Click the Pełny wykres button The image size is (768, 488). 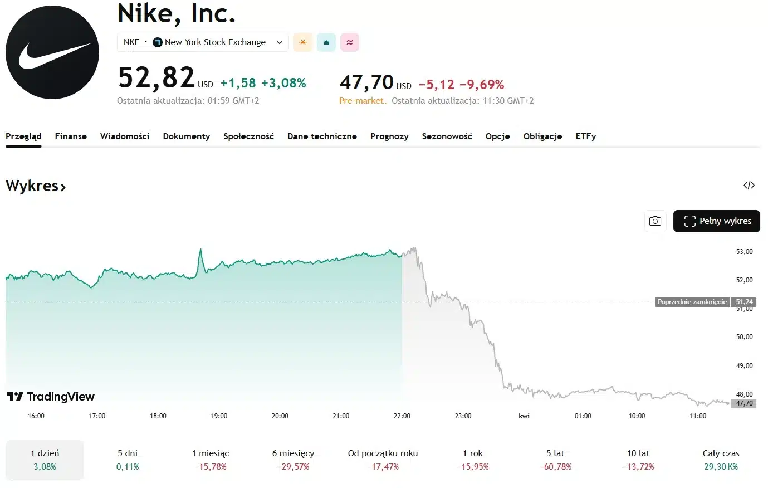(717, 221)
